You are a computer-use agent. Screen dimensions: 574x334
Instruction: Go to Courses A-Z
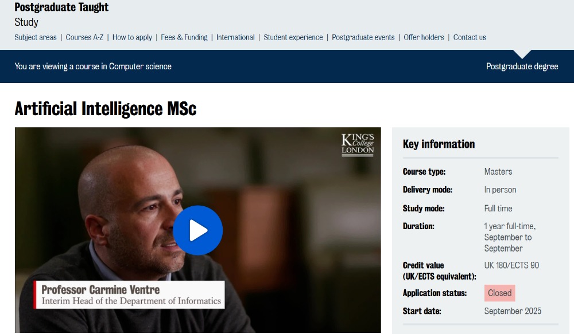pos(84,37)
